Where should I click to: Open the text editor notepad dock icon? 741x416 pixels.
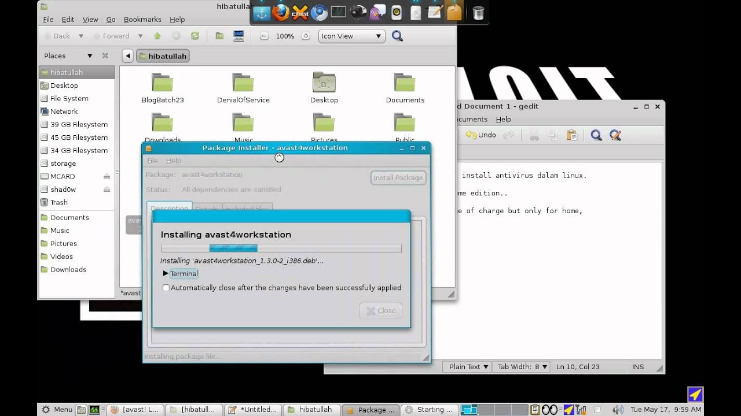point(435,12)
